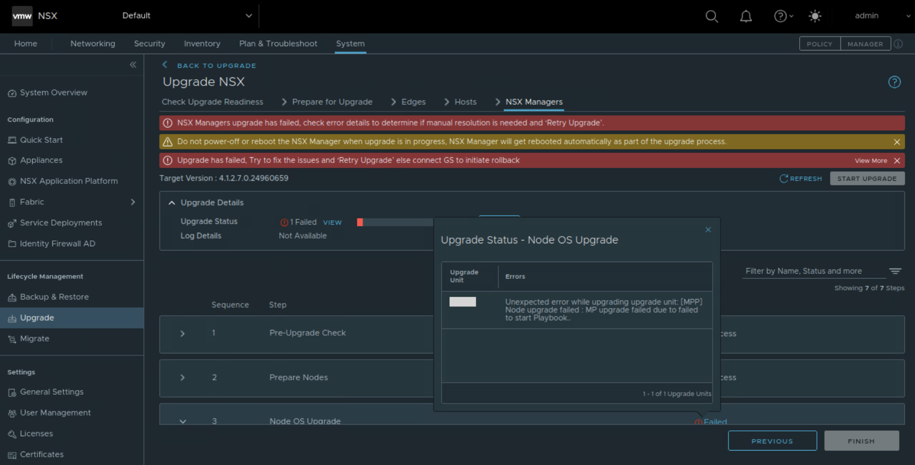The width and height of the screenshot is (915, 465).
Task: Open the Security tab
Action: (x=149, y=44)
